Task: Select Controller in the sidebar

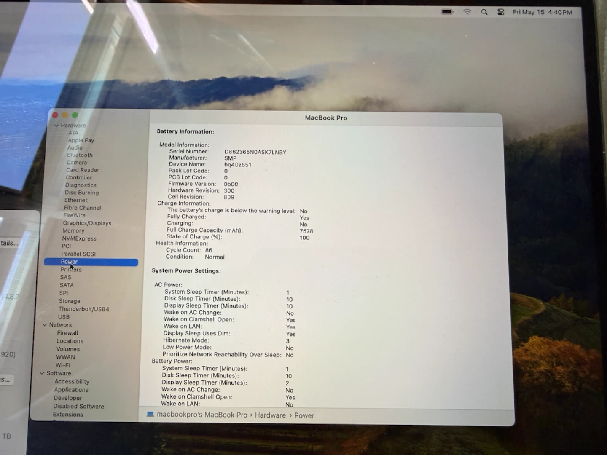Action: [79, 178]
